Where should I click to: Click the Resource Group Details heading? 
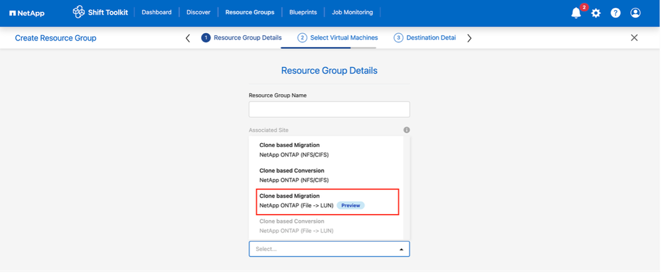click(x=329, y=70)
